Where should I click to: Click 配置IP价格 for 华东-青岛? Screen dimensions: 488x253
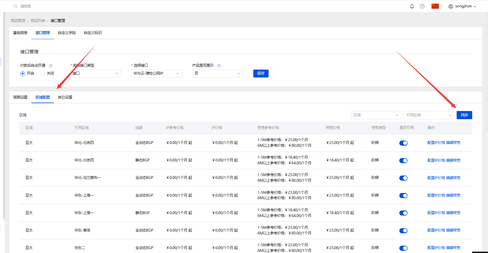coord(436,230)
